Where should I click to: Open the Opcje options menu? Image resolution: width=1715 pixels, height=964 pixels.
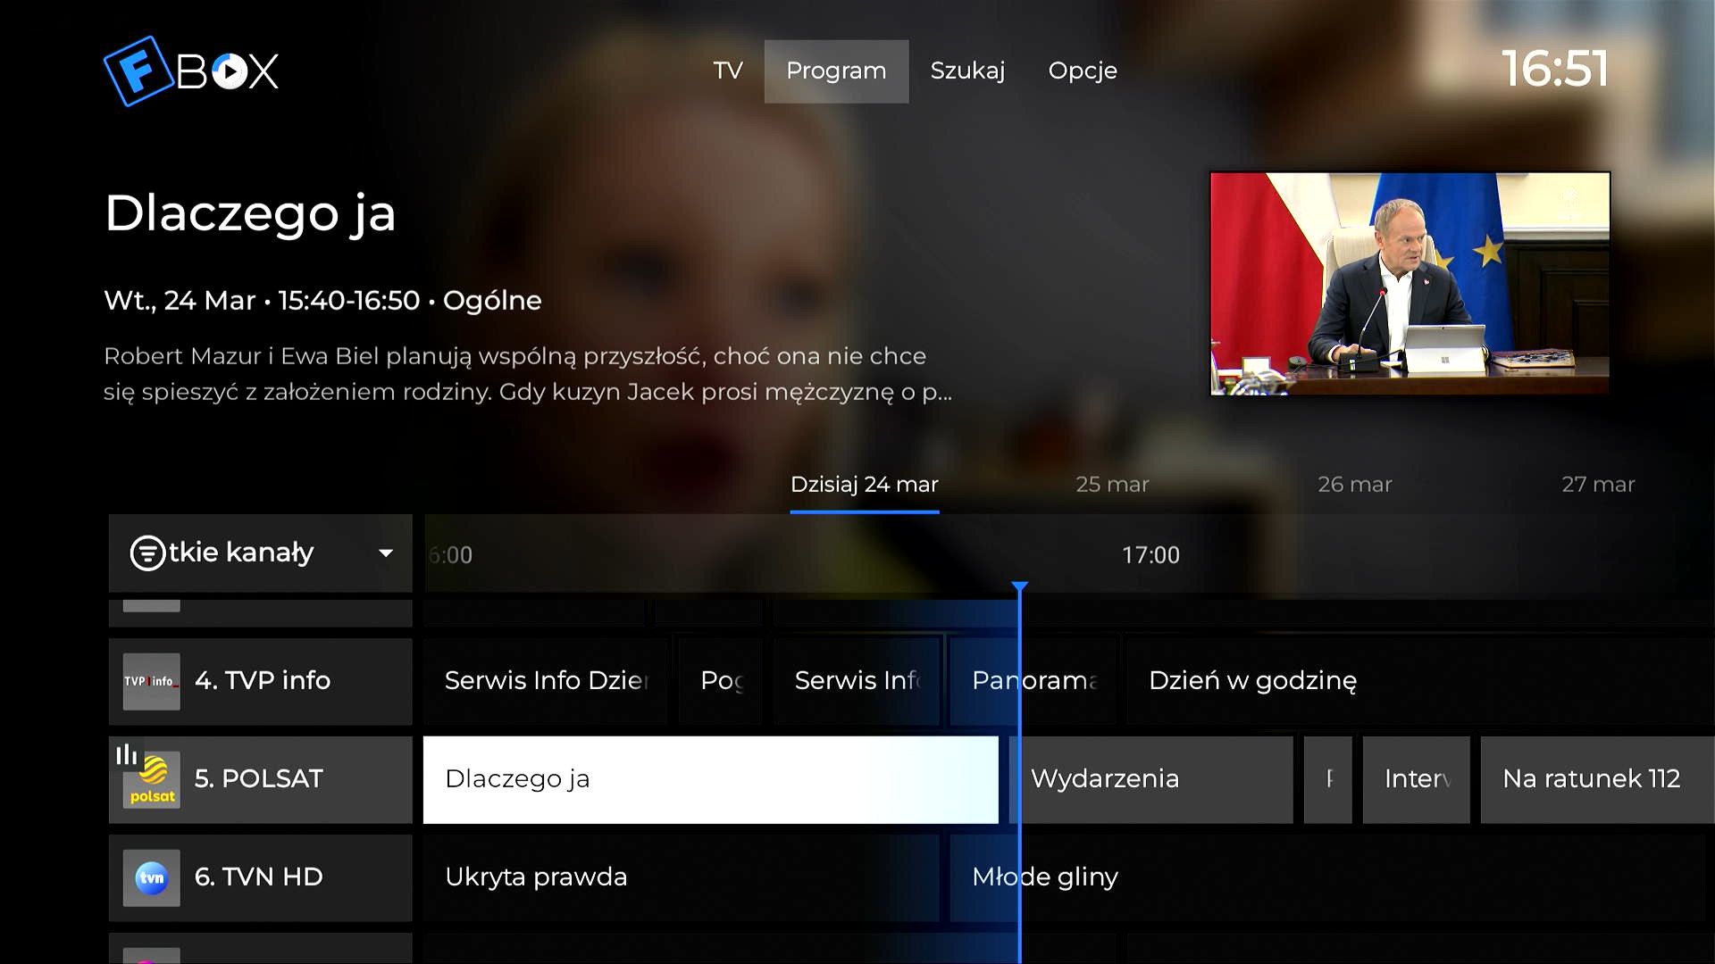pos(1083,71)
